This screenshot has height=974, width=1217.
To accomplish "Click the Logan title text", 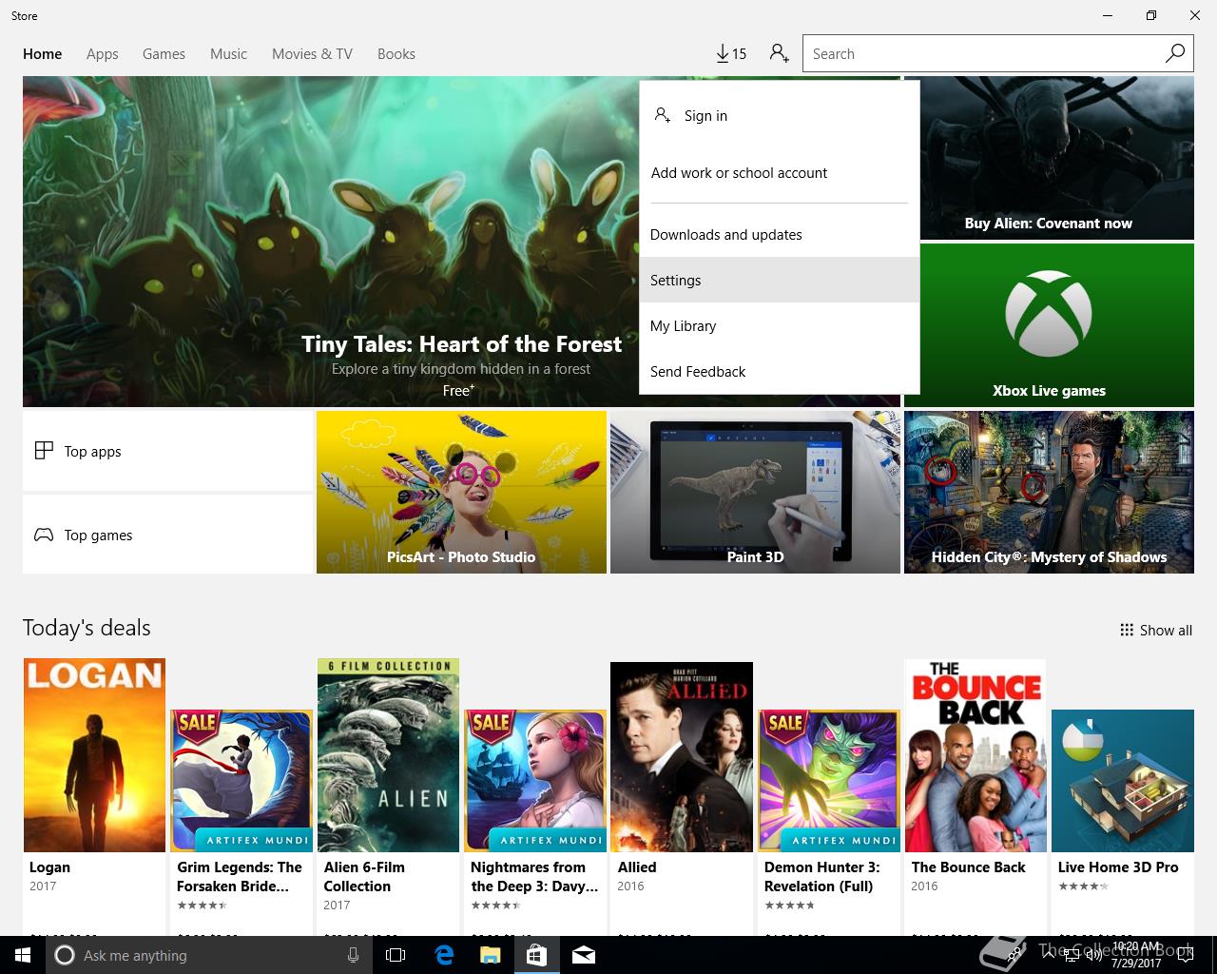I will click(49, 867).
